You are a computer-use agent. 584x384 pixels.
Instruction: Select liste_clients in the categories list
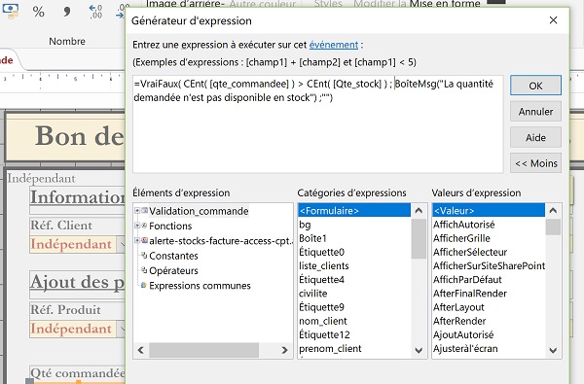click(x=354, y=265)
